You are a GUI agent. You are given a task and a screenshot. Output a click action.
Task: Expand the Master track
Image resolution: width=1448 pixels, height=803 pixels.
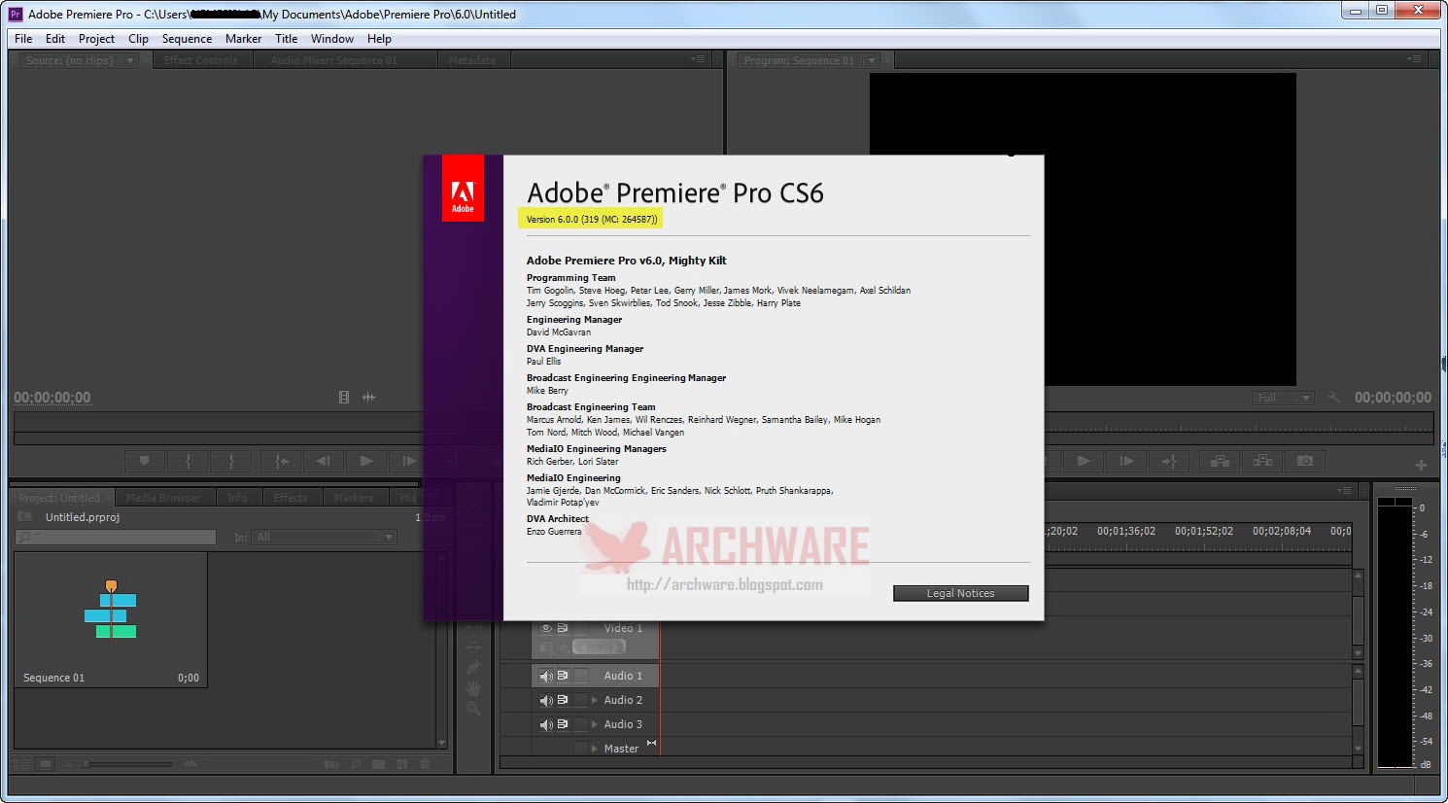point(595,749)
